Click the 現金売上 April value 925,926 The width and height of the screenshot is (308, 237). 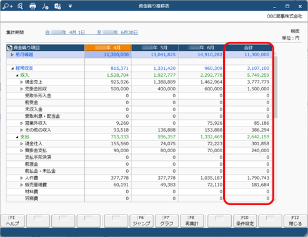coord(120,82)
